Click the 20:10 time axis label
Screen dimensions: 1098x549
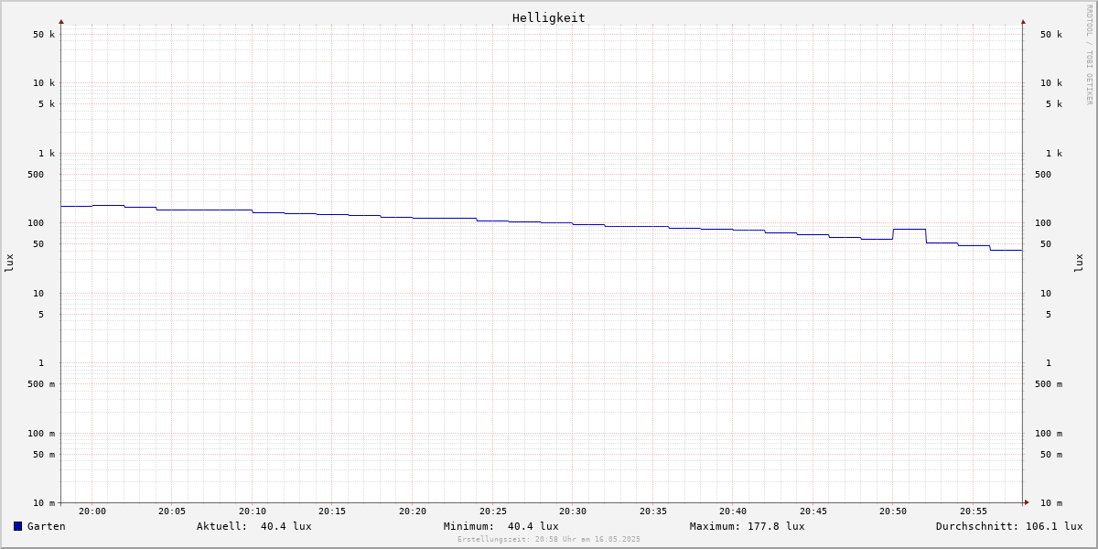[x=253, y=511]
